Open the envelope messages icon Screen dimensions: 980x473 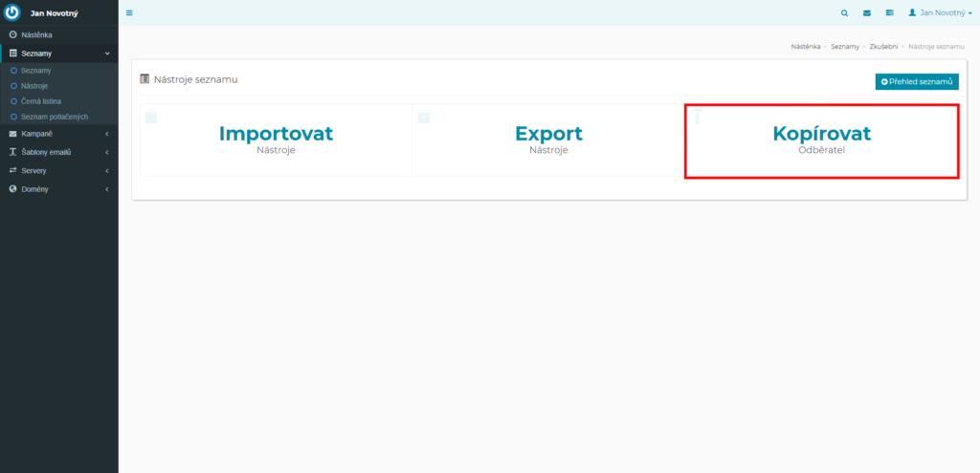(867, 12)
